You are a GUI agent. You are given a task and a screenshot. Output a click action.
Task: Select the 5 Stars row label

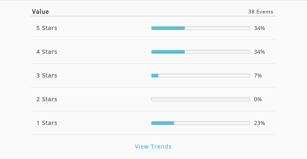click(47, 28)
